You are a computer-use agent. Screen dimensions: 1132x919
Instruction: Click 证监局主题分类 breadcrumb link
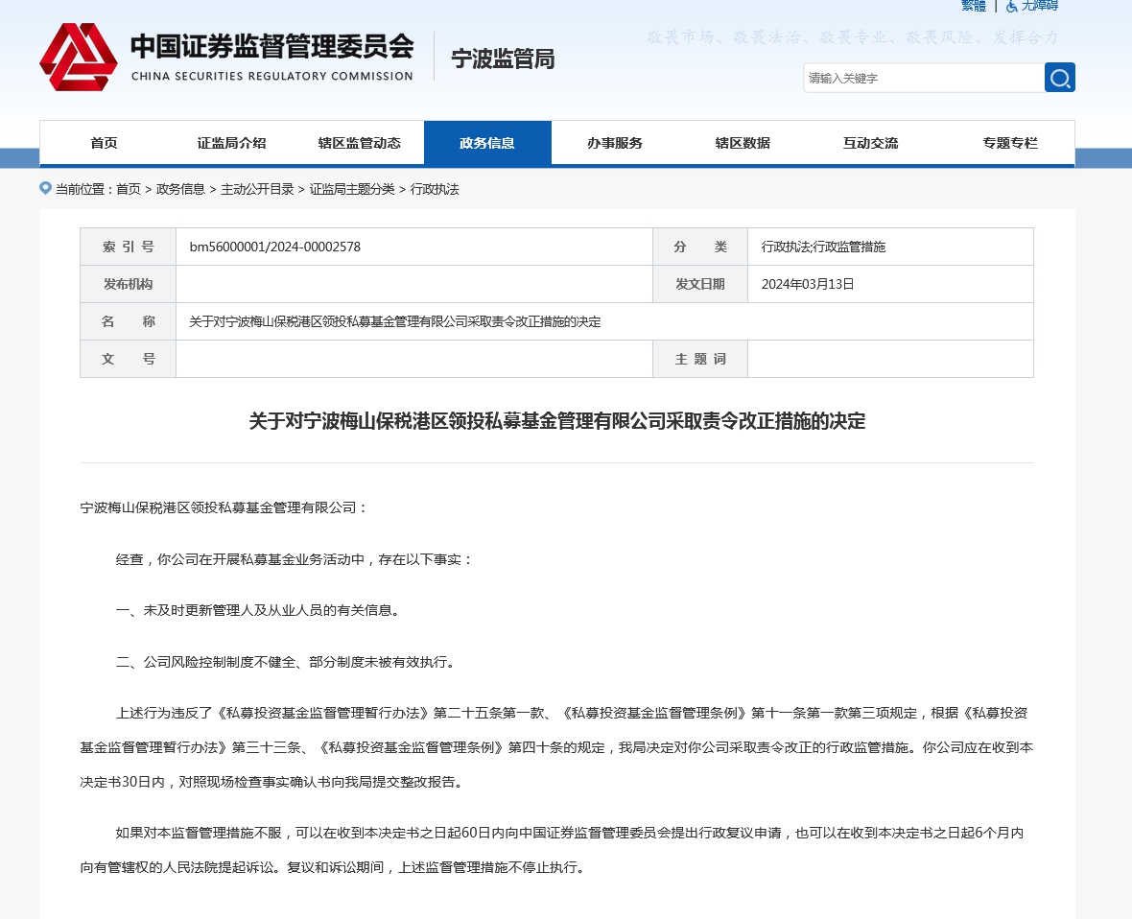(x=351, y=189)
